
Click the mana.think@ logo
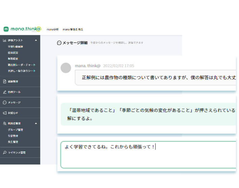coord(22,29)
